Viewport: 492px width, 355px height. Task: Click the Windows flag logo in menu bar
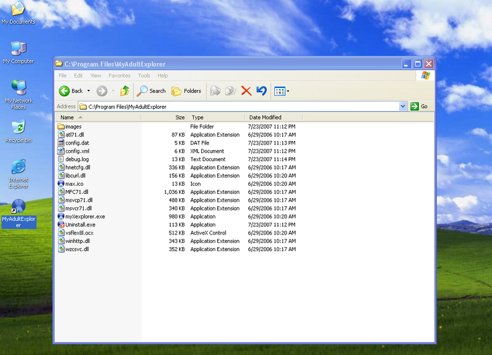pos(426,76)
